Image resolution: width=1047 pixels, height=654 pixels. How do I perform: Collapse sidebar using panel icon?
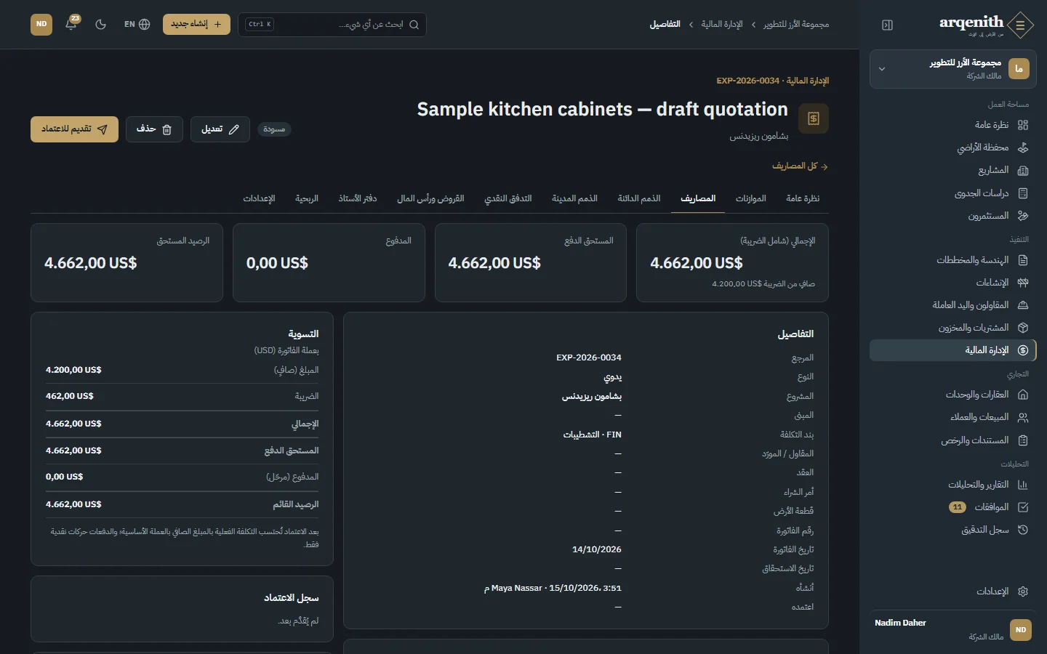point(887,25)
